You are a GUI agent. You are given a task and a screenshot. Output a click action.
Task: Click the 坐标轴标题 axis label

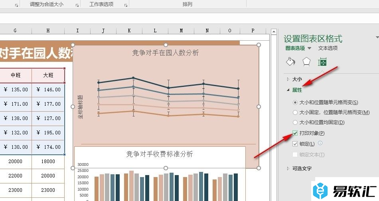click(80, 106)
